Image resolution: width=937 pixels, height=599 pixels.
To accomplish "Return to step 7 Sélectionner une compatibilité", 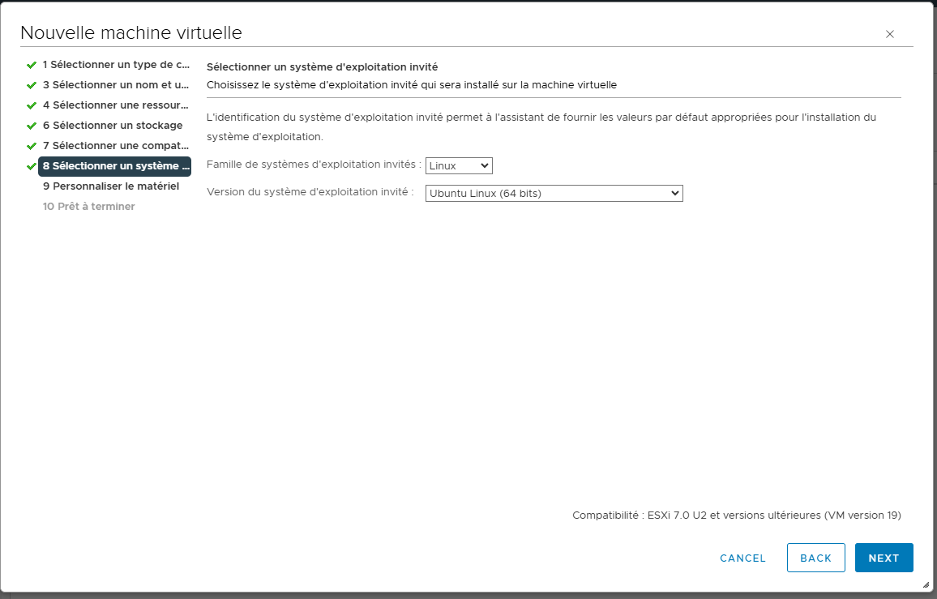I will 116,146.
